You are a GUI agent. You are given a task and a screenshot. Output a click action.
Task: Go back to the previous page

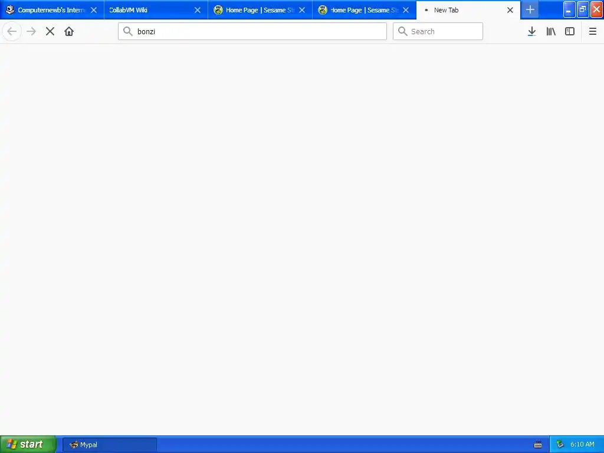pos(12,31)
